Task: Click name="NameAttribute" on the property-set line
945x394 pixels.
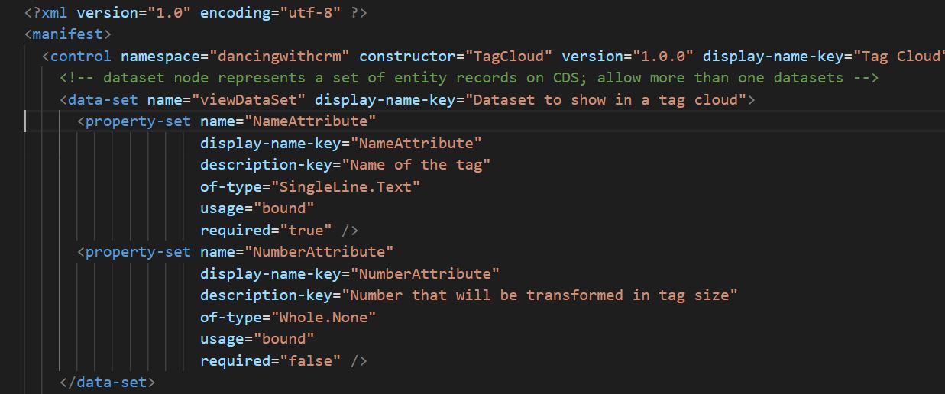Action: [x=288, y=121]
